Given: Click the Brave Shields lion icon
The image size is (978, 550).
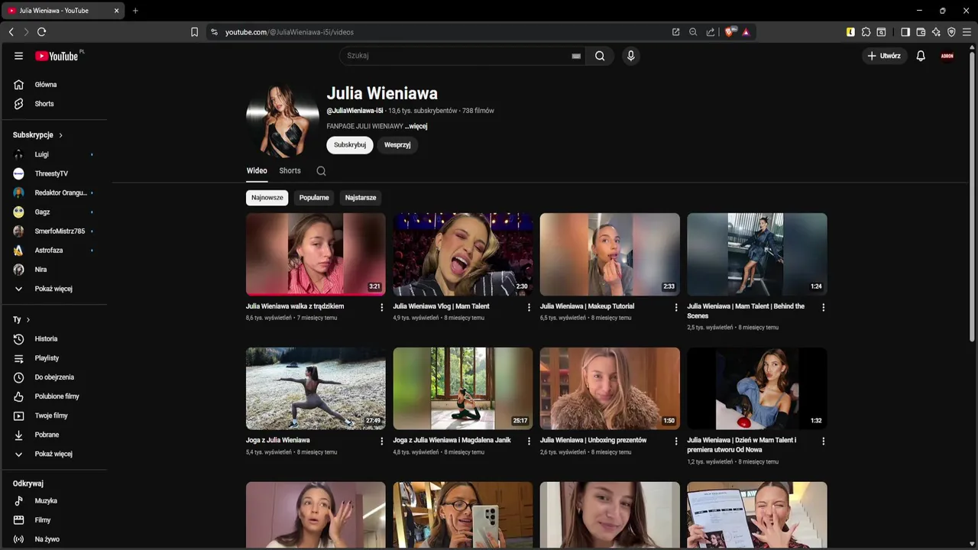Looking at the screenshot, I should coord(729,32).
